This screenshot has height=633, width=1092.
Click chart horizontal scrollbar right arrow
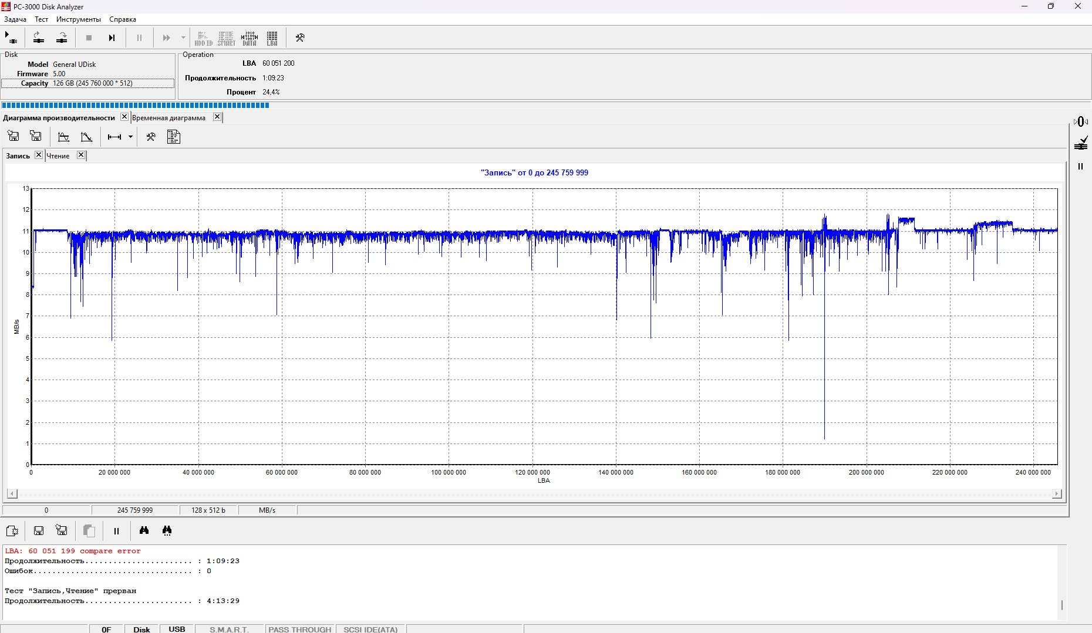pyautogui.click(x=1057, y=494)
